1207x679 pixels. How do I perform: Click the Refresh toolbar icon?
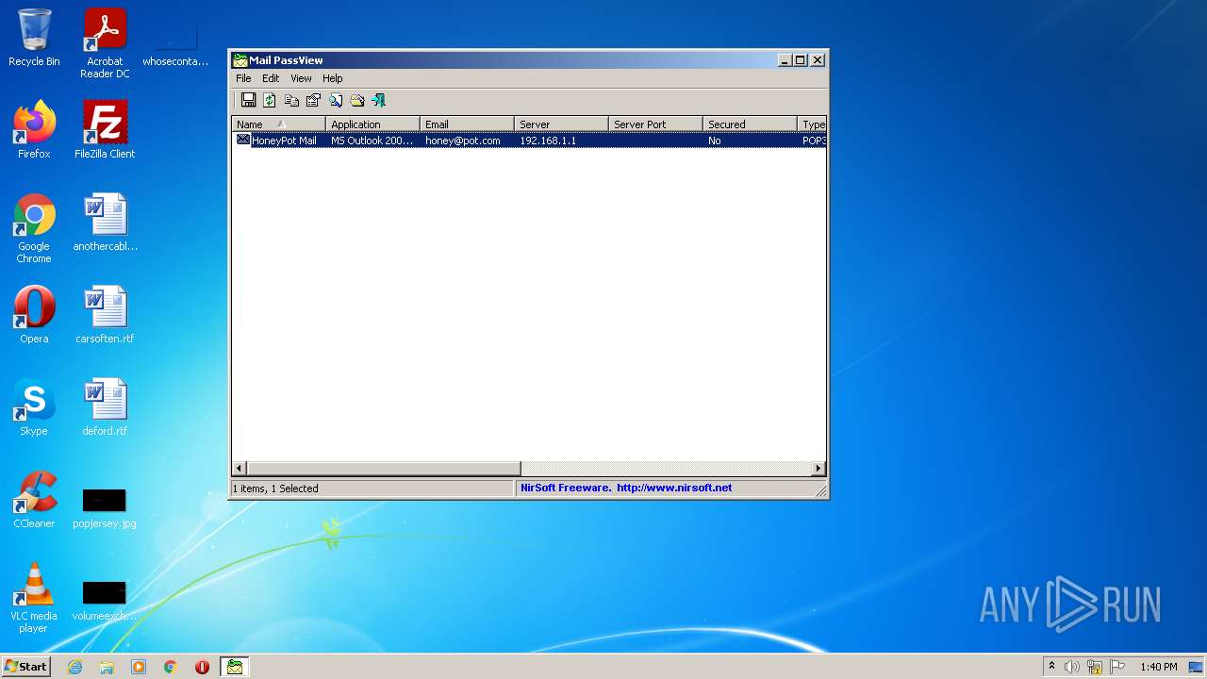coord(270,100)
